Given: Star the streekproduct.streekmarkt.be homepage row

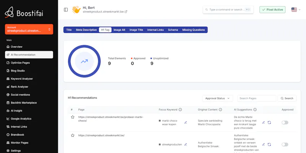Looking at the screenshot, I should [x=73, y=135].
